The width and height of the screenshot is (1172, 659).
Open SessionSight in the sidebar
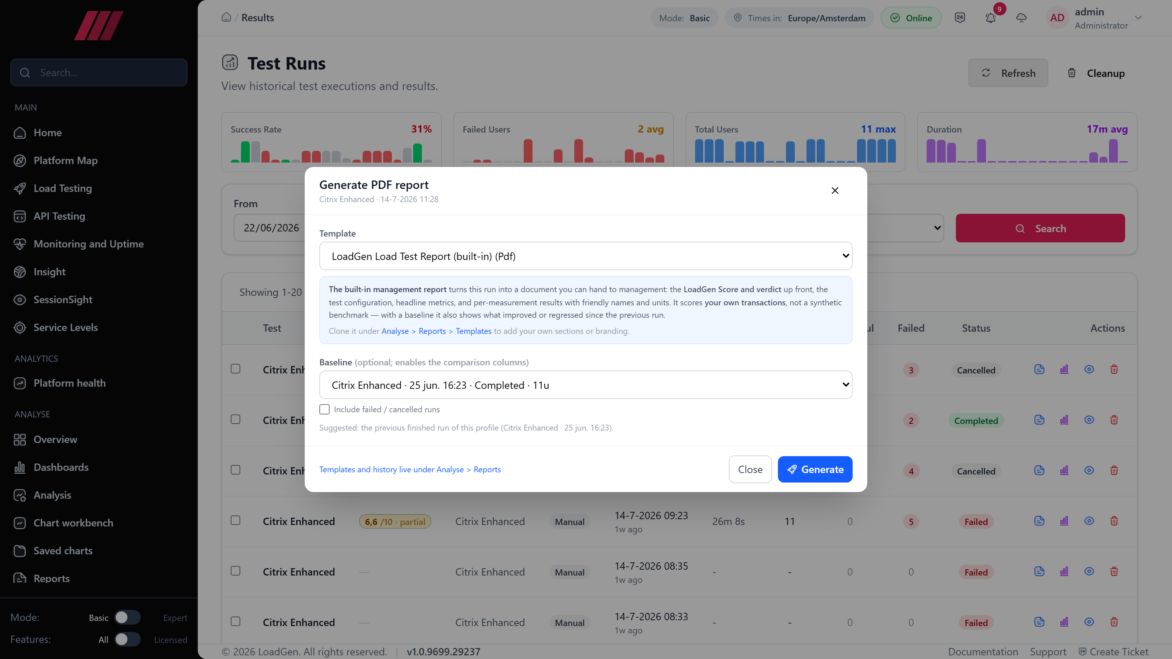click(99, 300)
